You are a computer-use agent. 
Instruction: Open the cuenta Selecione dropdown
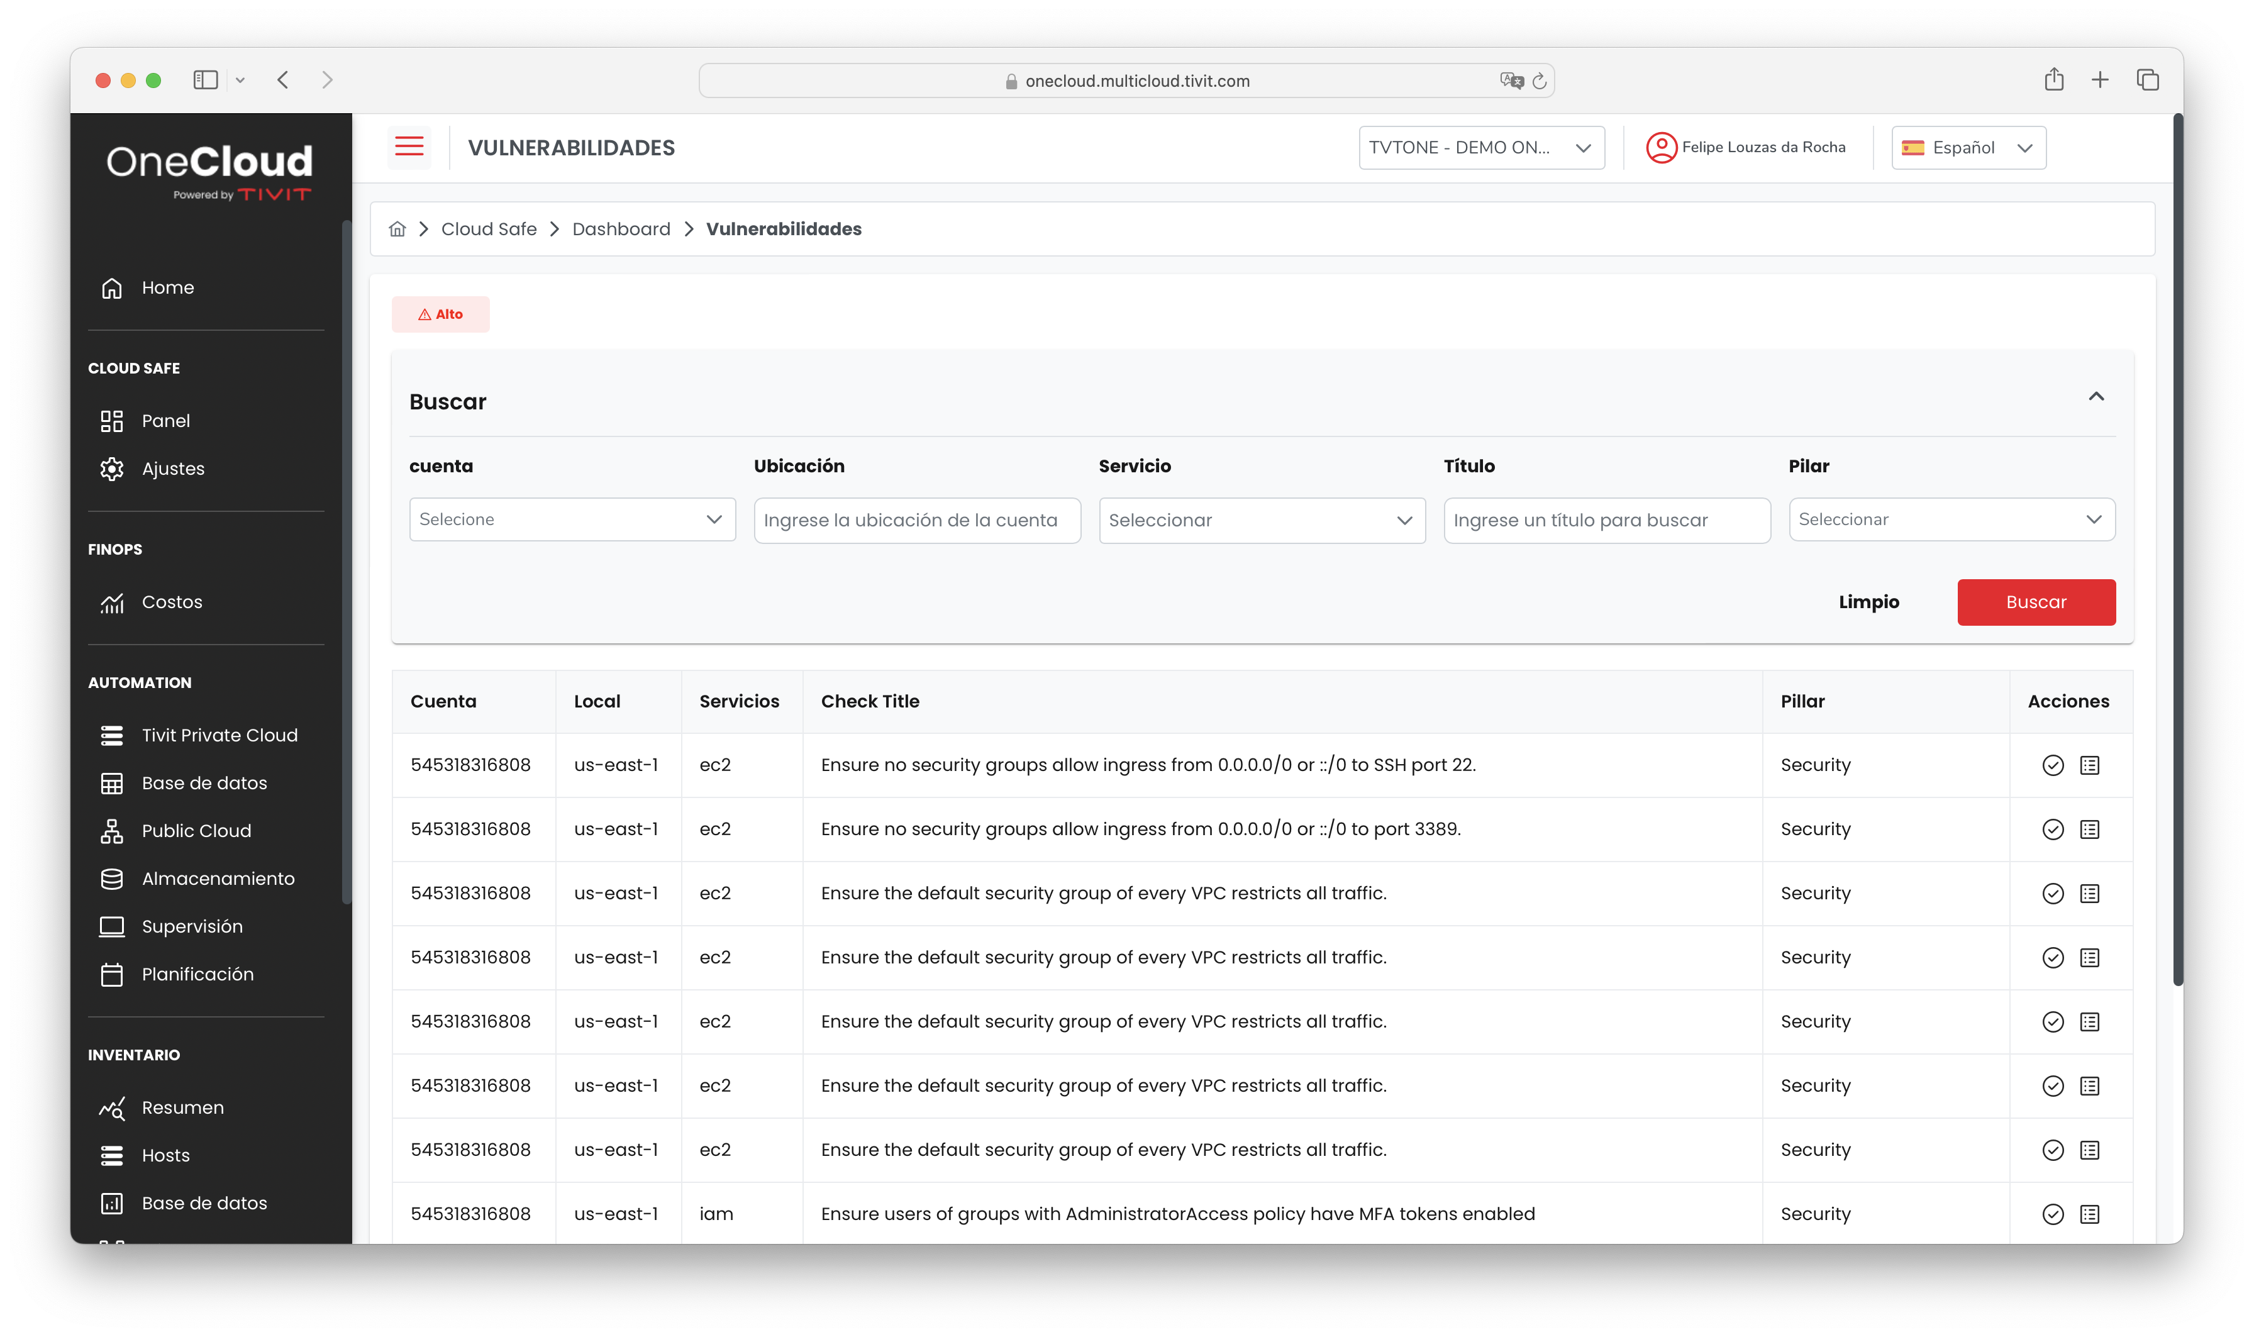coord(572,519)
